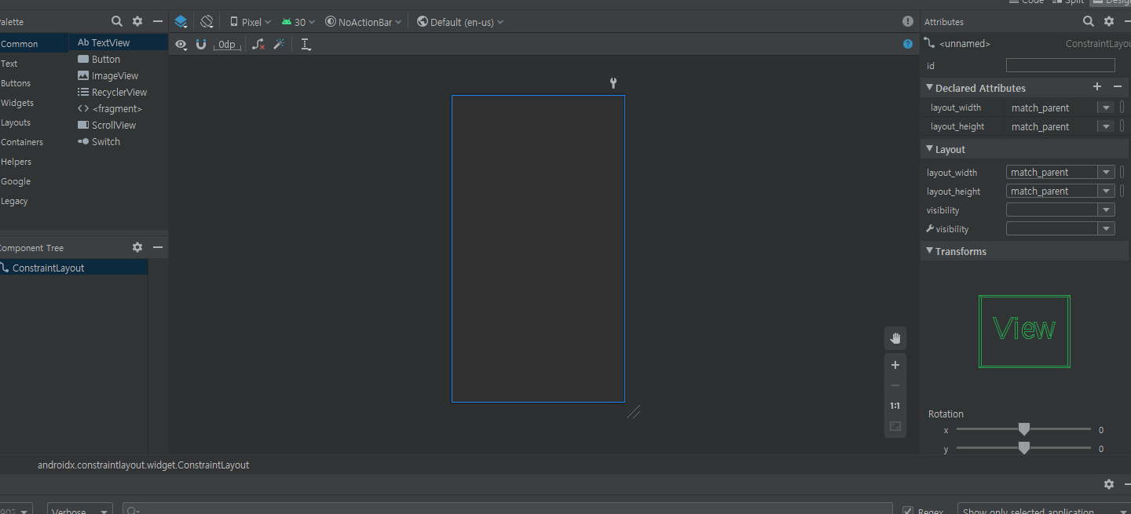Select Switch in palette
The height and width of the screenshot is (514, 1131).
(119, 141)
